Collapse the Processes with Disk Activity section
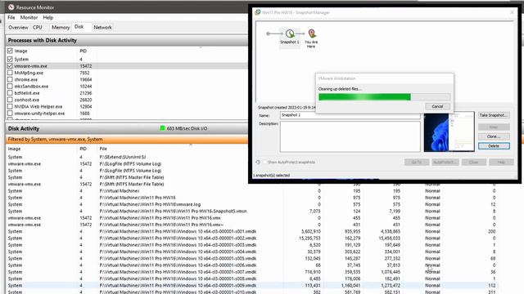 127,40
